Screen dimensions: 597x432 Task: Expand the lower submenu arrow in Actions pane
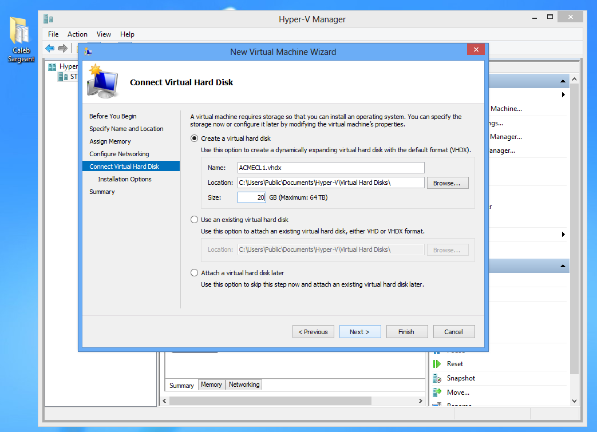[563, 235]
